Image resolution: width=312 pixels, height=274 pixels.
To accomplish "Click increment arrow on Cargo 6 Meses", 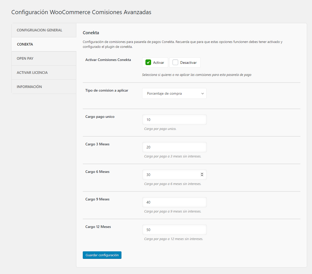I will (202, 173).
